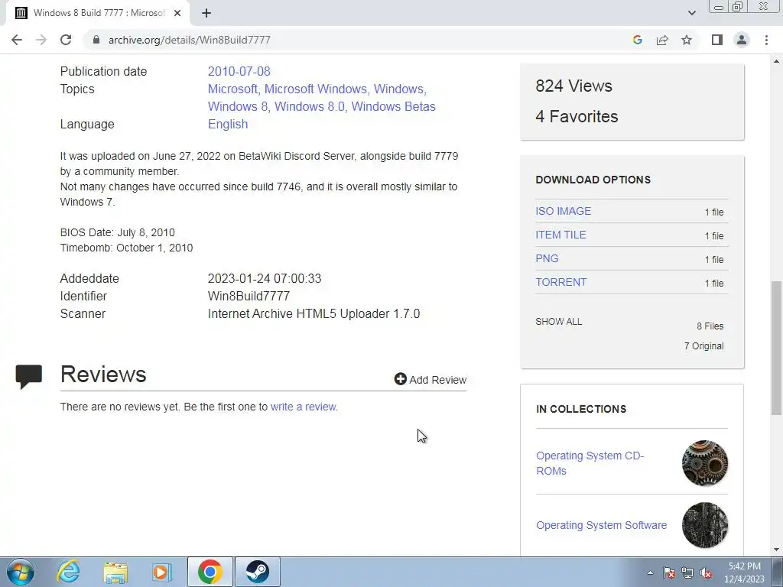Click 'Timebomb: October 1, 2010' text
Image resolution: width=783 pixels, height=587 pixels.
126,248
